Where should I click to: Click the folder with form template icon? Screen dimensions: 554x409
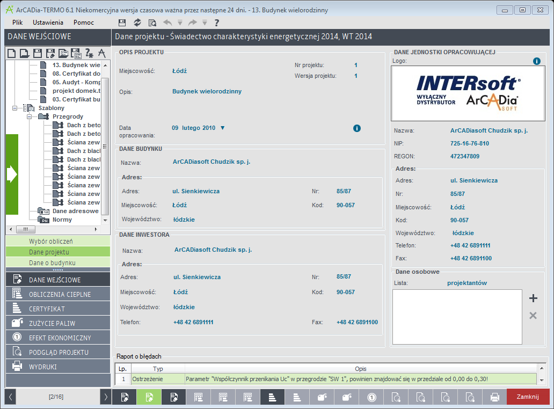click(x=63, y=53)
